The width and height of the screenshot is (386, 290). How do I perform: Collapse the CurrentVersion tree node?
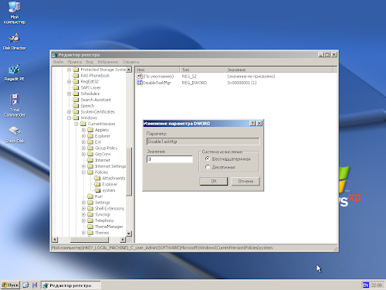pyautogui.click(x=76, y=124)
